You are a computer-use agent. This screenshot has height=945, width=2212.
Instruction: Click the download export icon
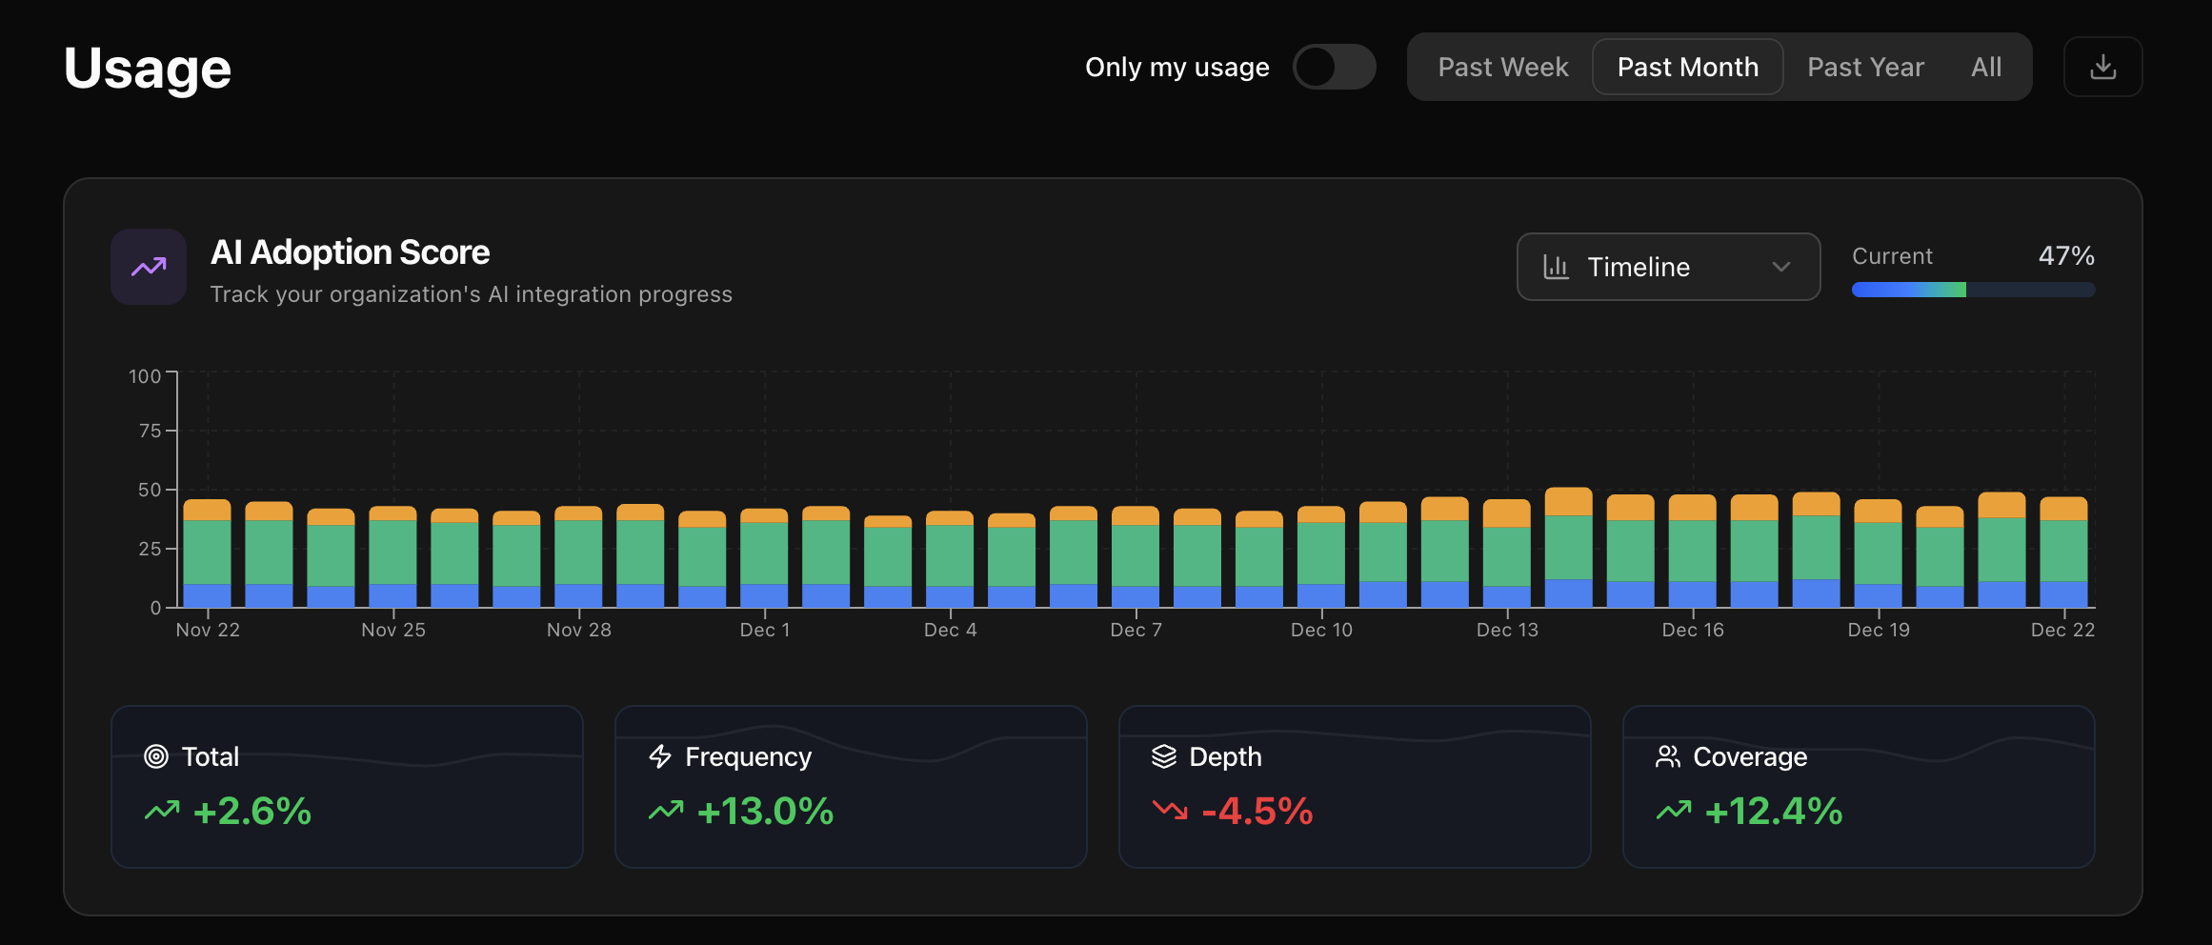(x=2102, y=67)
